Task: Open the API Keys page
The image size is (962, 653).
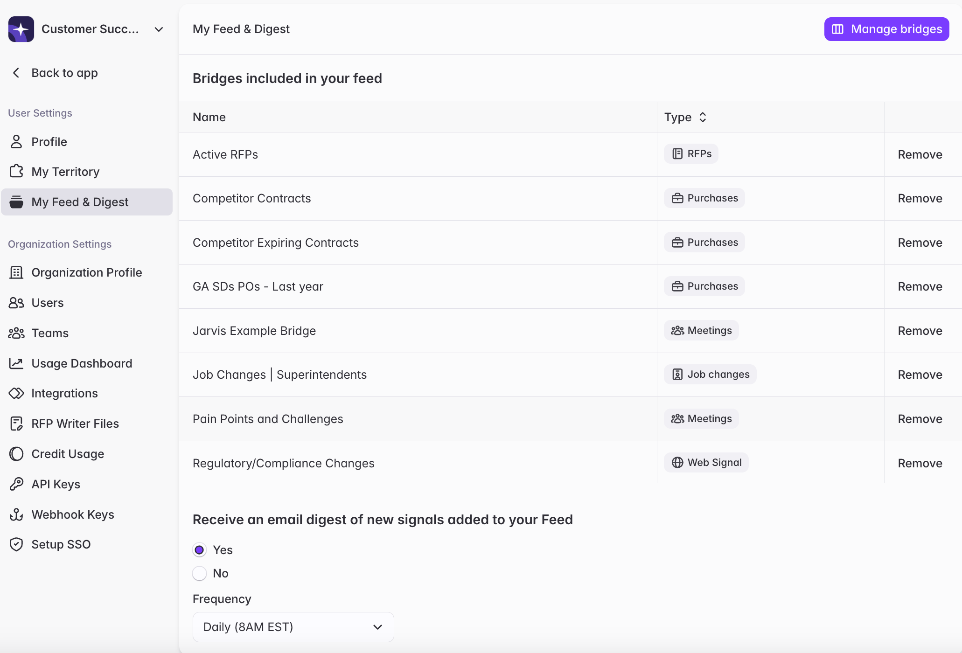Action: (x=87, y=484)
